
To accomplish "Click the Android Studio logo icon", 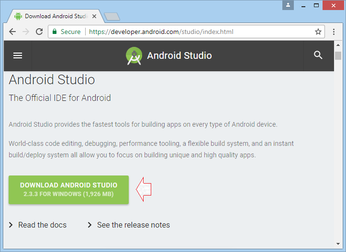I will coord(134,56).
